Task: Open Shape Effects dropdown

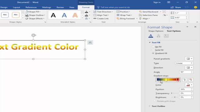Action: [x=35, y=19]
